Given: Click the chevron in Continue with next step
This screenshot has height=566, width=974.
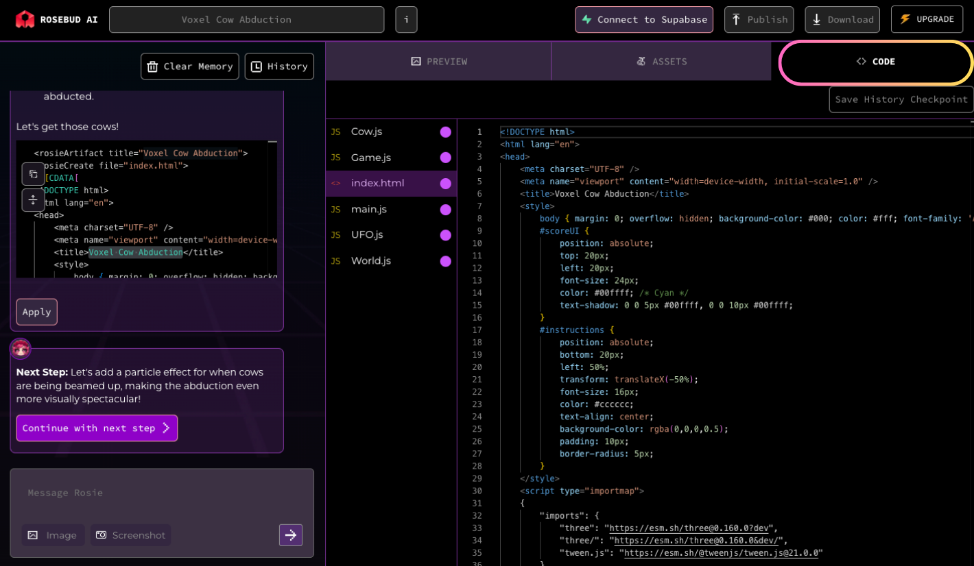Looking at the screenshot, I should pyautogui.click(x=165, y=428).
